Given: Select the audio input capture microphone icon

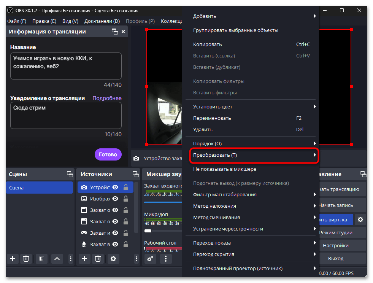Looking at the screenshot, I should (84, 244).
